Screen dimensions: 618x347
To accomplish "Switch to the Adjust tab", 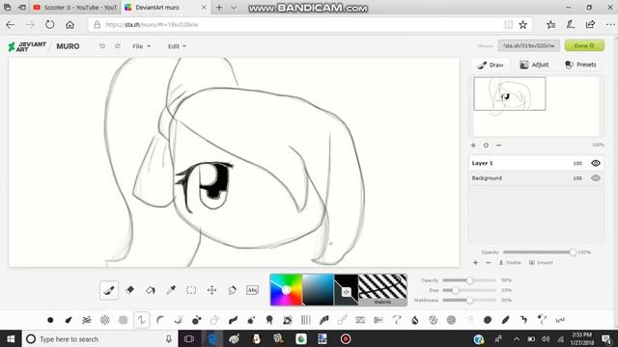I will coord(534,65).
